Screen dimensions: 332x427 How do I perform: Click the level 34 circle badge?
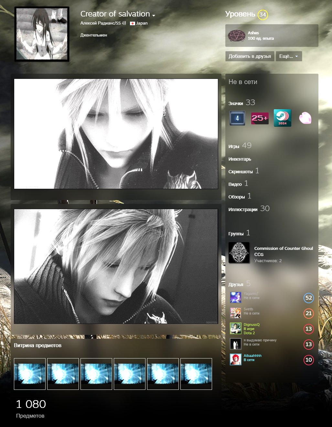tap(262, 15)
